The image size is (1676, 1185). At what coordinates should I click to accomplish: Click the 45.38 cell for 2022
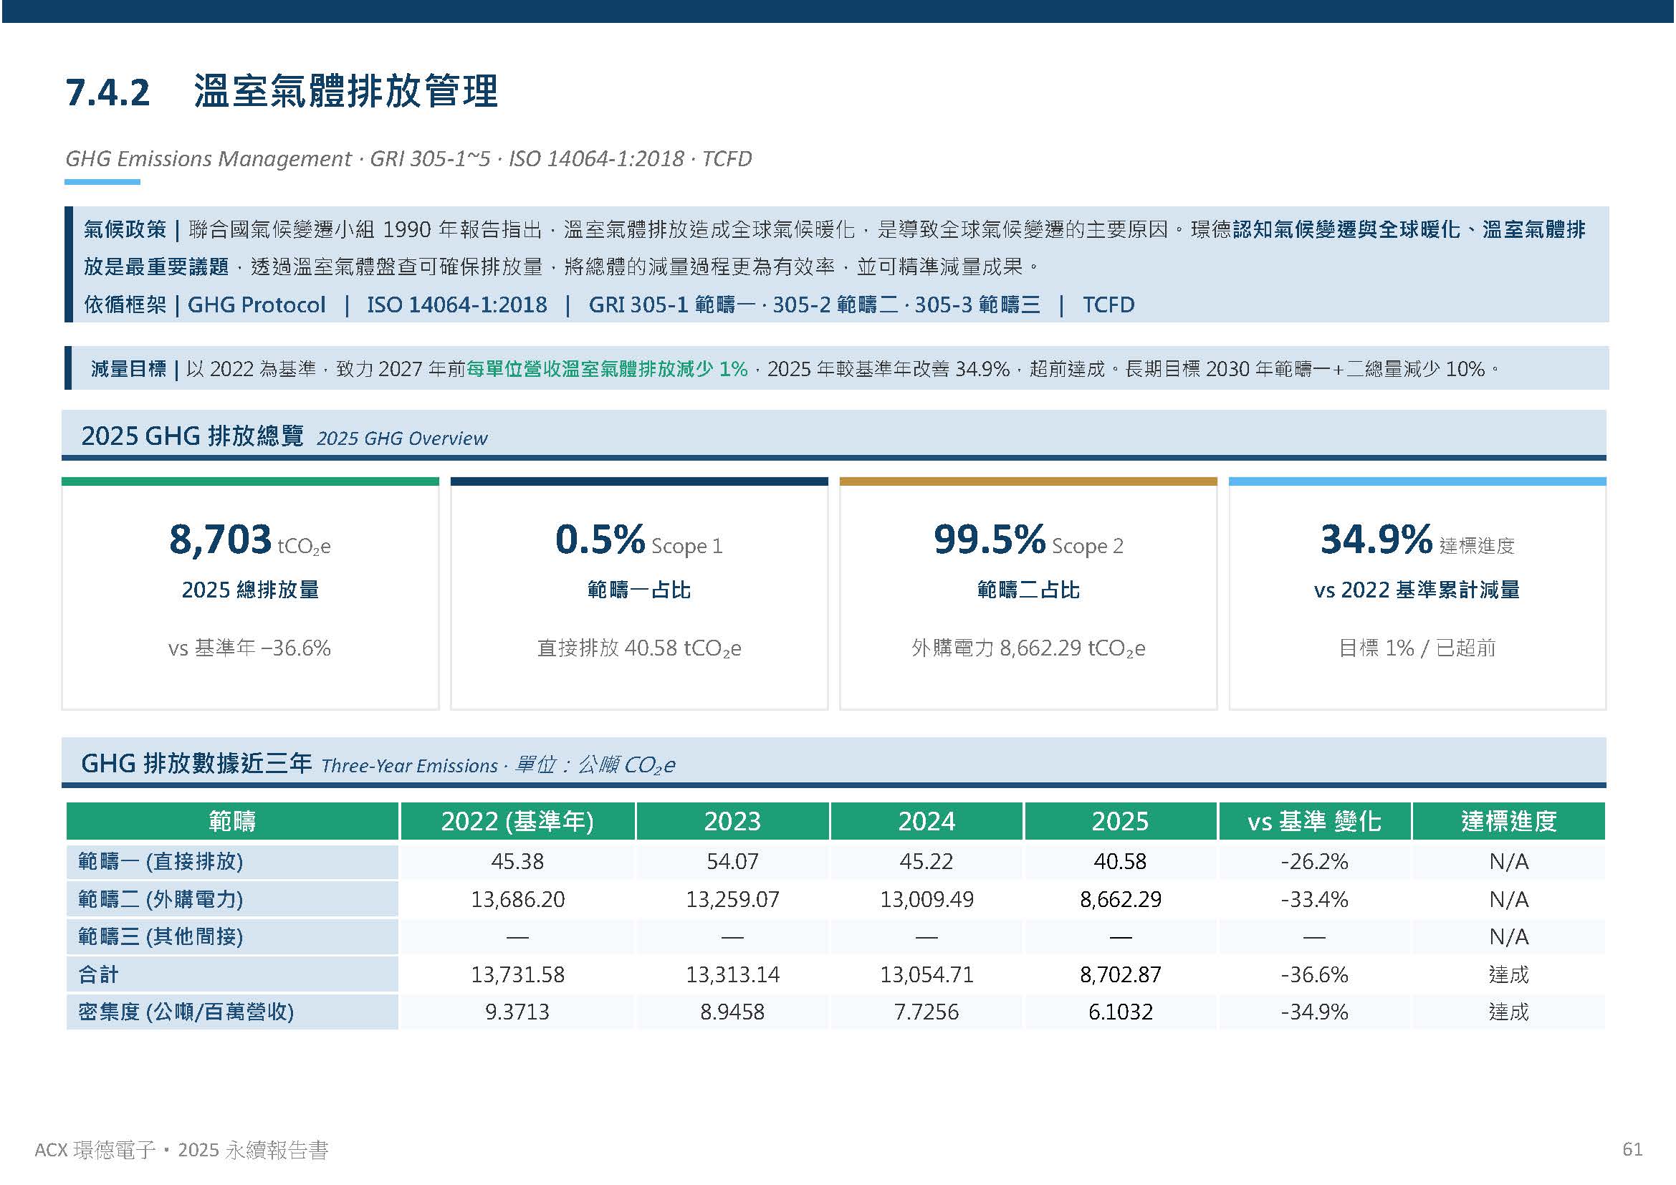[517, 862]
